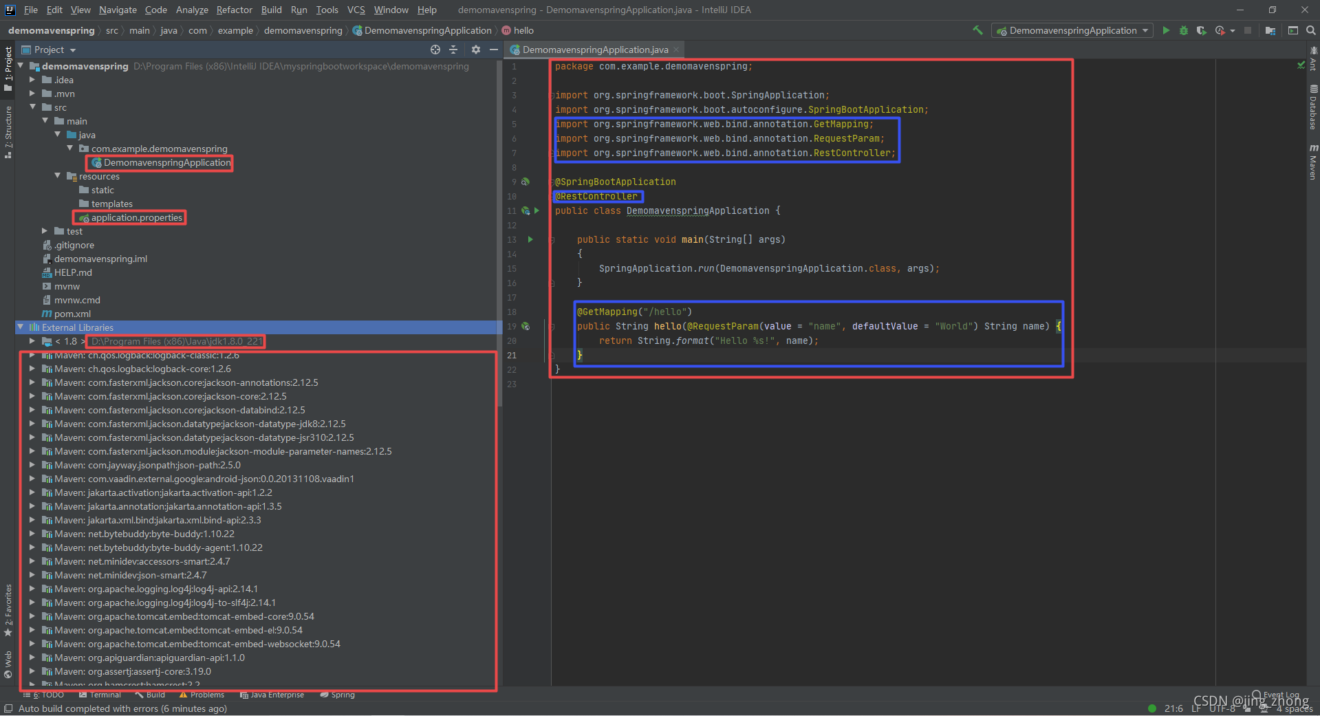1320x716 pixels.
Task: Select the templates folder
Action: point(111,204)
